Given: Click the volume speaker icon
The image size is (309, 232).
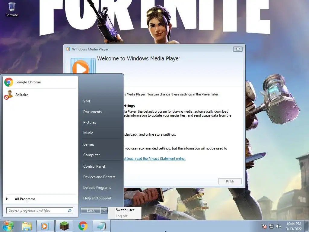Looking at the screenshot, I should (279, 226).
